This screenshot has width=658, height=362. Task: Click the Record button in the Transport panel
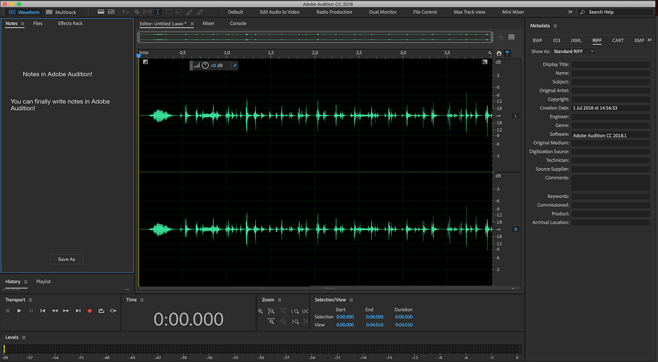pyautogui.click(x=89, y=310)
